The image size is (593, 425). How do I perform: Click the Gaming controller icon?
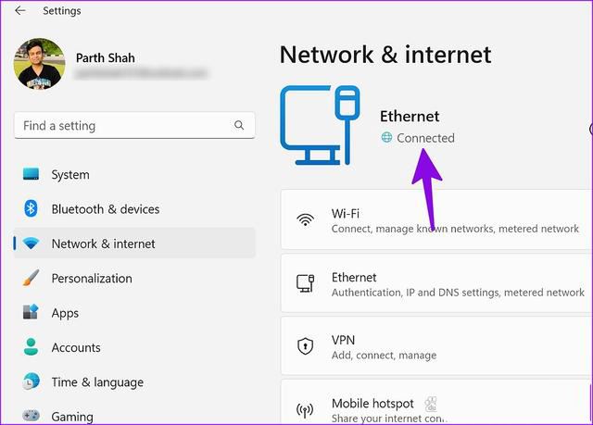click(31, 416)
